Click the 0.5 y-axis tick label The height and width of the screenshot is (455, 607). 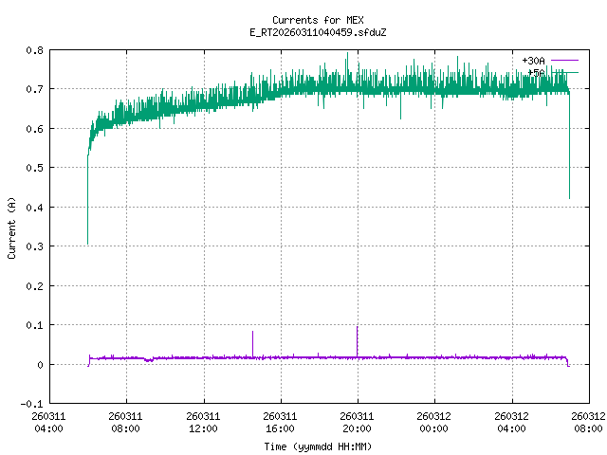[x=33, y=168]
